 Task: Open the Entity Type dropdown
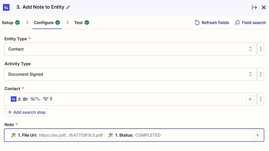[x=130, y=49]
